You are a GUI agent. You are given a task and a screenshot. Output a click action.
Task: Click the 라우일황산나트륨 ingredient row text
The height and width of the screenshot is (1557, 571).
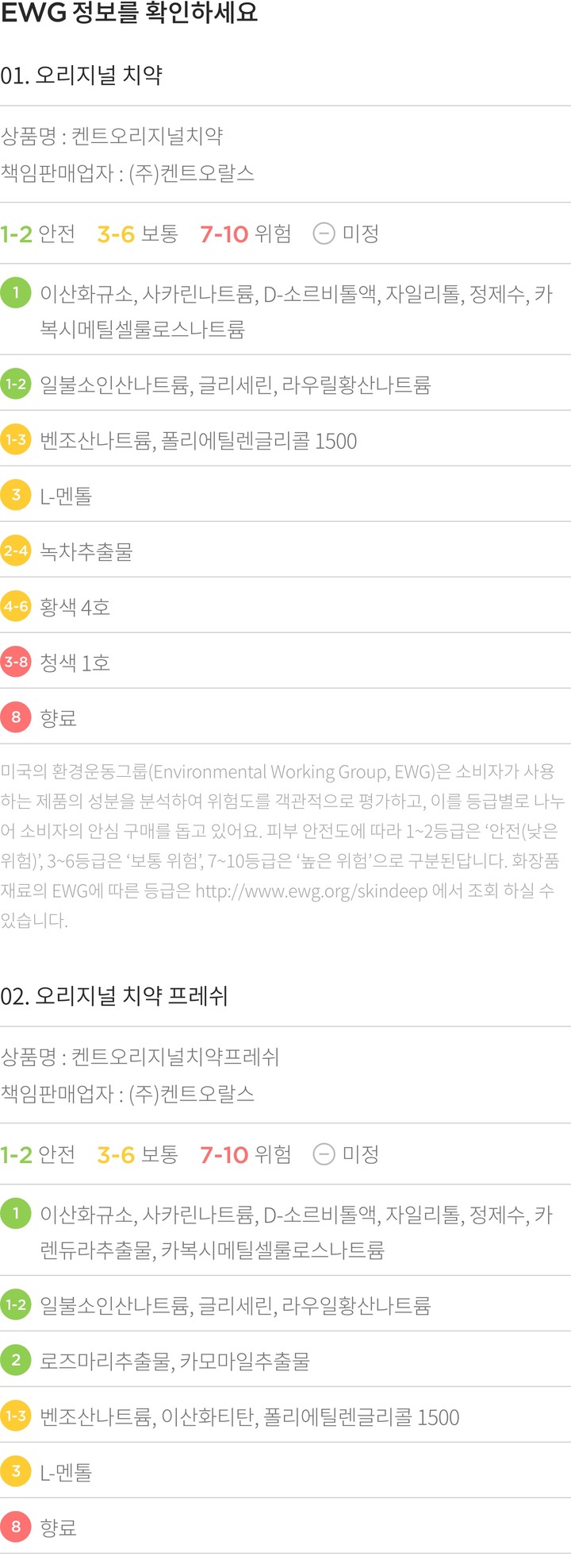click(235, 1305)
